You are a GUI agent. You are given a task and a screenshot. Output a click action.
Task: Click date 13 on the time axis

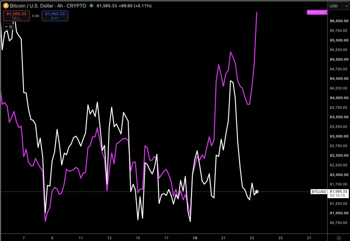[110, 238]
